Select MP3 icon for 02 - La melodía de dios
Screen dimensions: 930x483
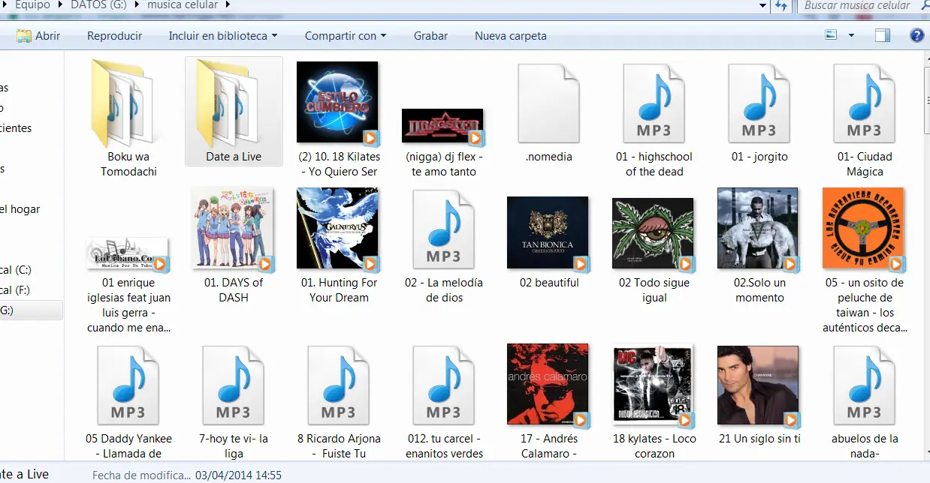[443, 229]
